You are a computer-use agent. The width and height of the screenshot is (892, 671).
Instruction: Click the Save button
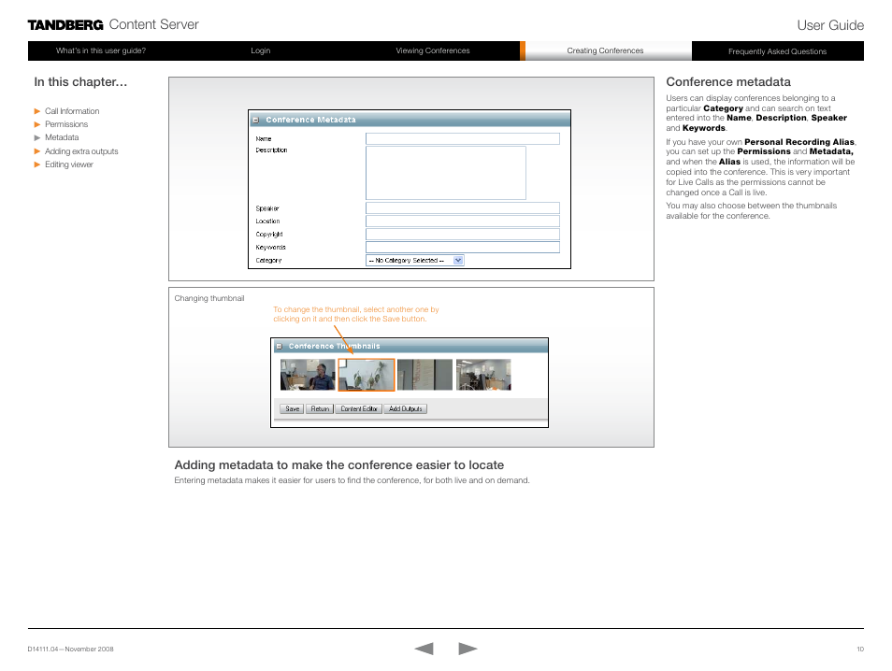click(x=293, y=408)
